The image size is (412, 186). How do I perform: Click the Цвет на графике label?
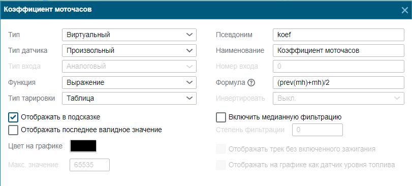point(36,146)
